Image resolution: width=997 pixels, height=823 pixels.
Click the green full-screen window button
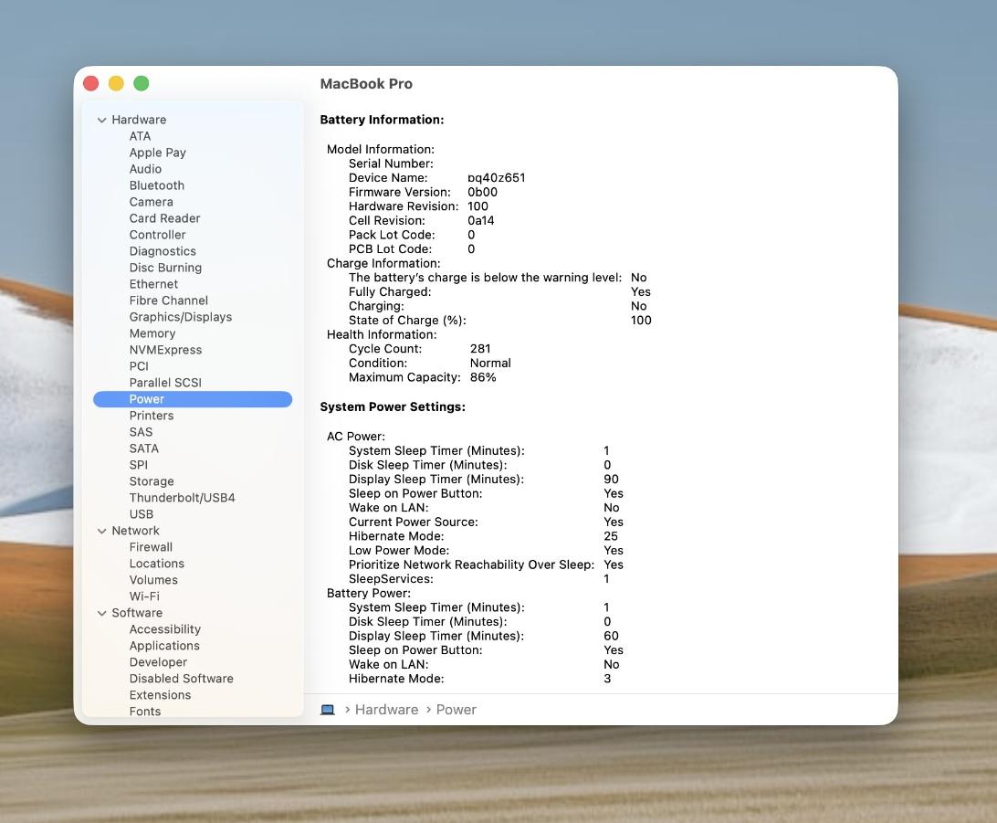coord(142,83)
